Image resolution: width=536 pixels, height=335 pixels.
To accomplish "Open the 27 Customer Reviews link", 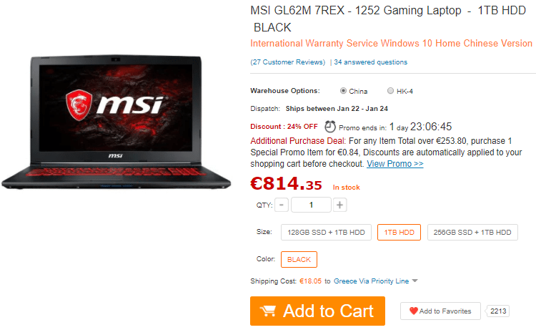I will pyautogui.click(x=288, y=62).
